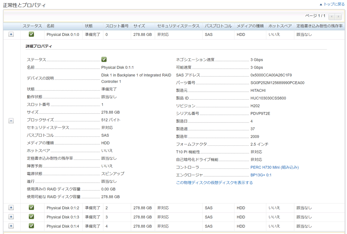
Task: Click ページ 1 / 1 indicator
Action: coord(315,16)
